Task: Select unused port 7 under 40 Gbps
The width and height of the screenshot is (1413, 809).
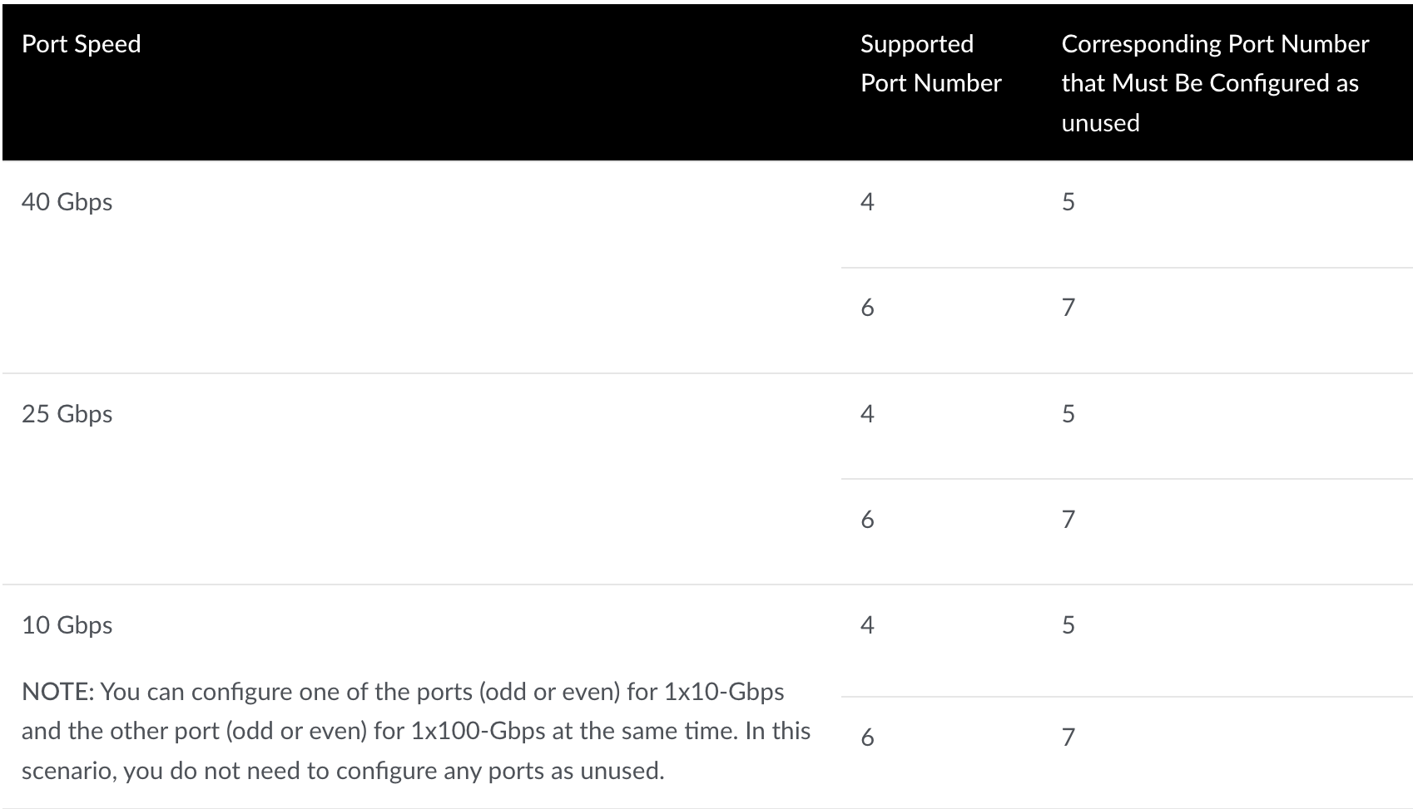Action: pos(1068,308)
